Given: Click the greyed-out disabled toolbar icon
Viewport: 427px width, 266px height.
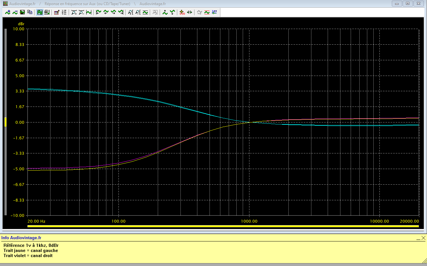Looking at the screenshot, I should 155,12.
